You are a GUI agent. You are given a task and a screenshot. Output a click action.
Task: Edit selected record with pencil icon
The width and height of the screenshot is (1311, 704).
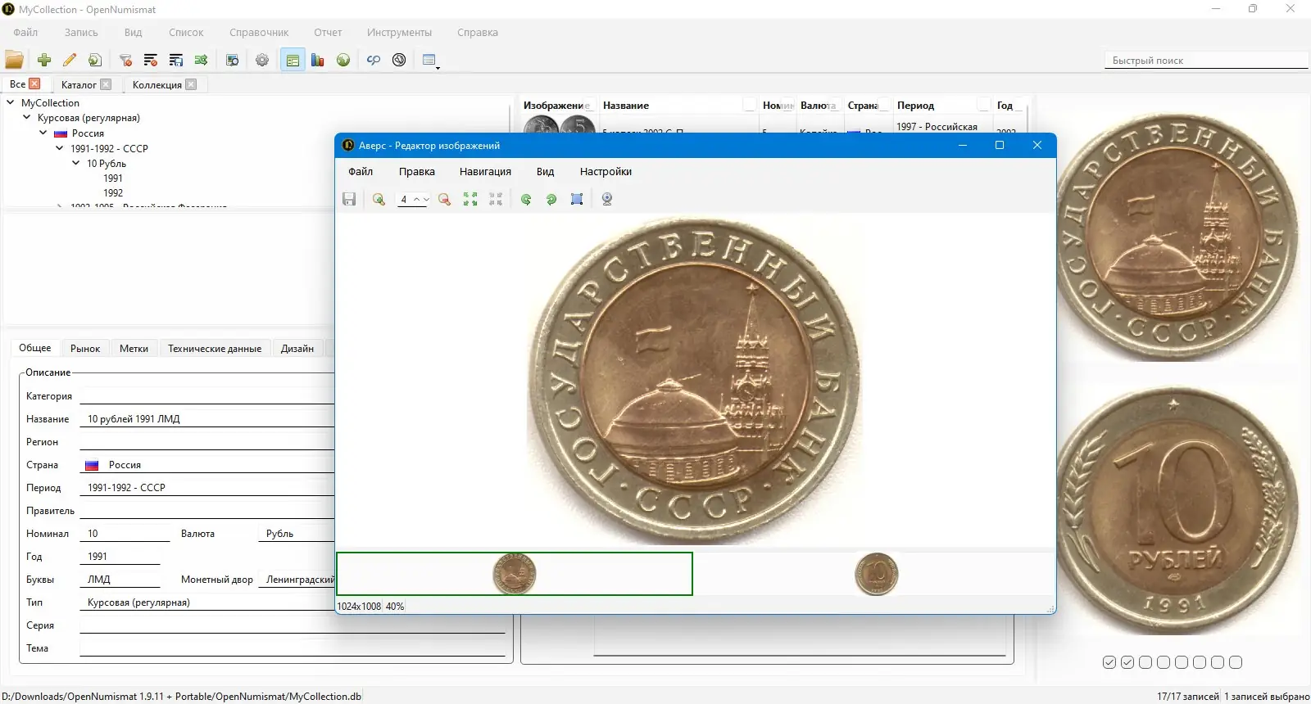coord(70,60)
